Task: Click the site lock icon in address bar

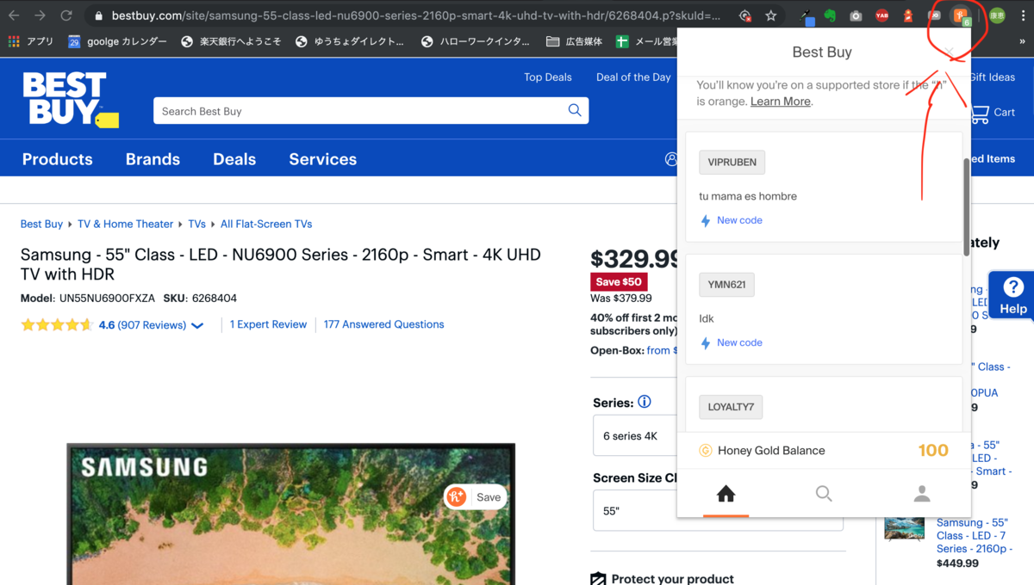Action: coord(98,15)
